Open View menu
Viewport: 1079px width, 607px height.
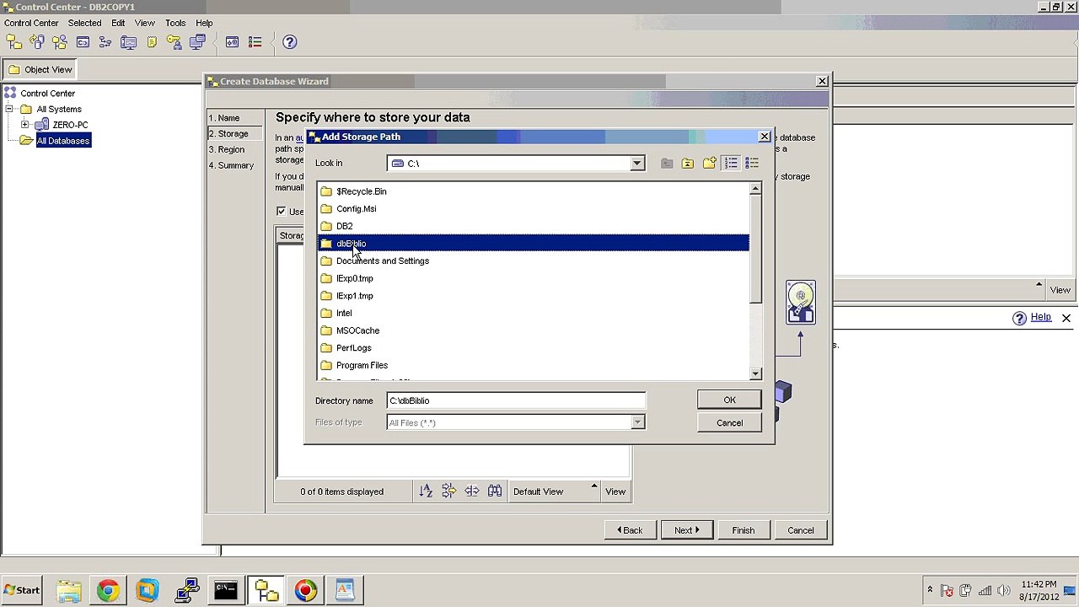144,23
